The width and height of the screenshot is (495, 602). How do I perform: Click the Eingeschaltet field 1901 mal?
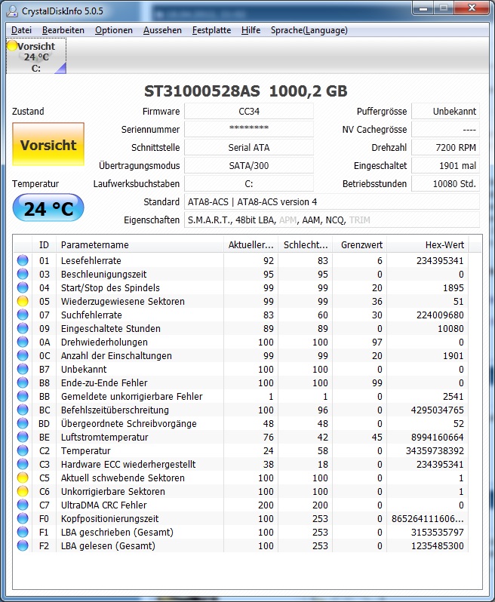pos(445,165)
